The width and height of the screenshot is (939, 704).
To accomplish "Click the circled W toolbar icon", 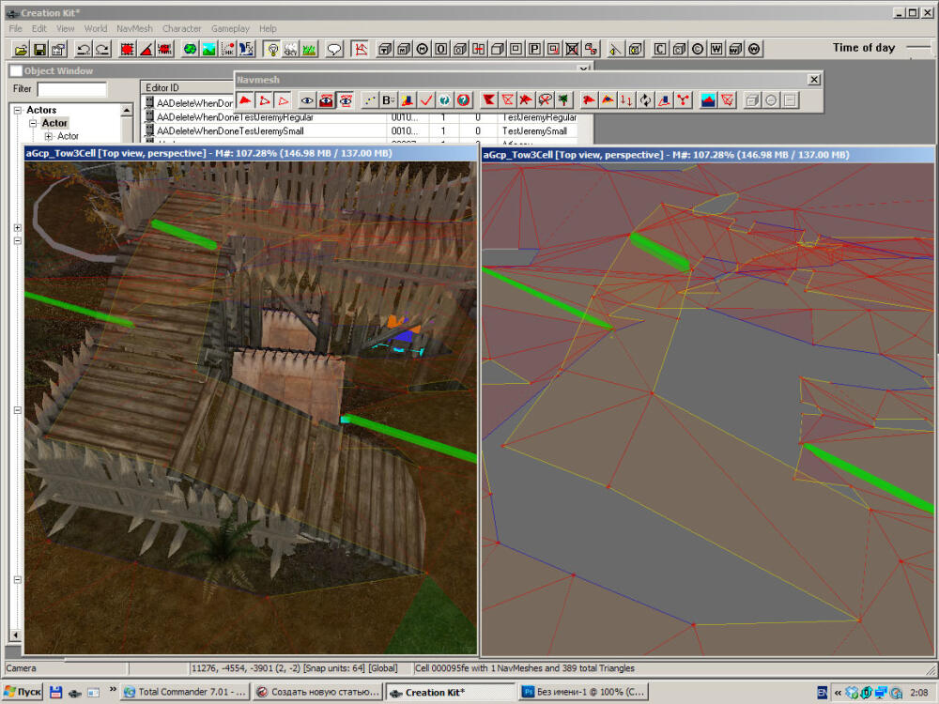I will pyautogui.click(x=754, y=49).
